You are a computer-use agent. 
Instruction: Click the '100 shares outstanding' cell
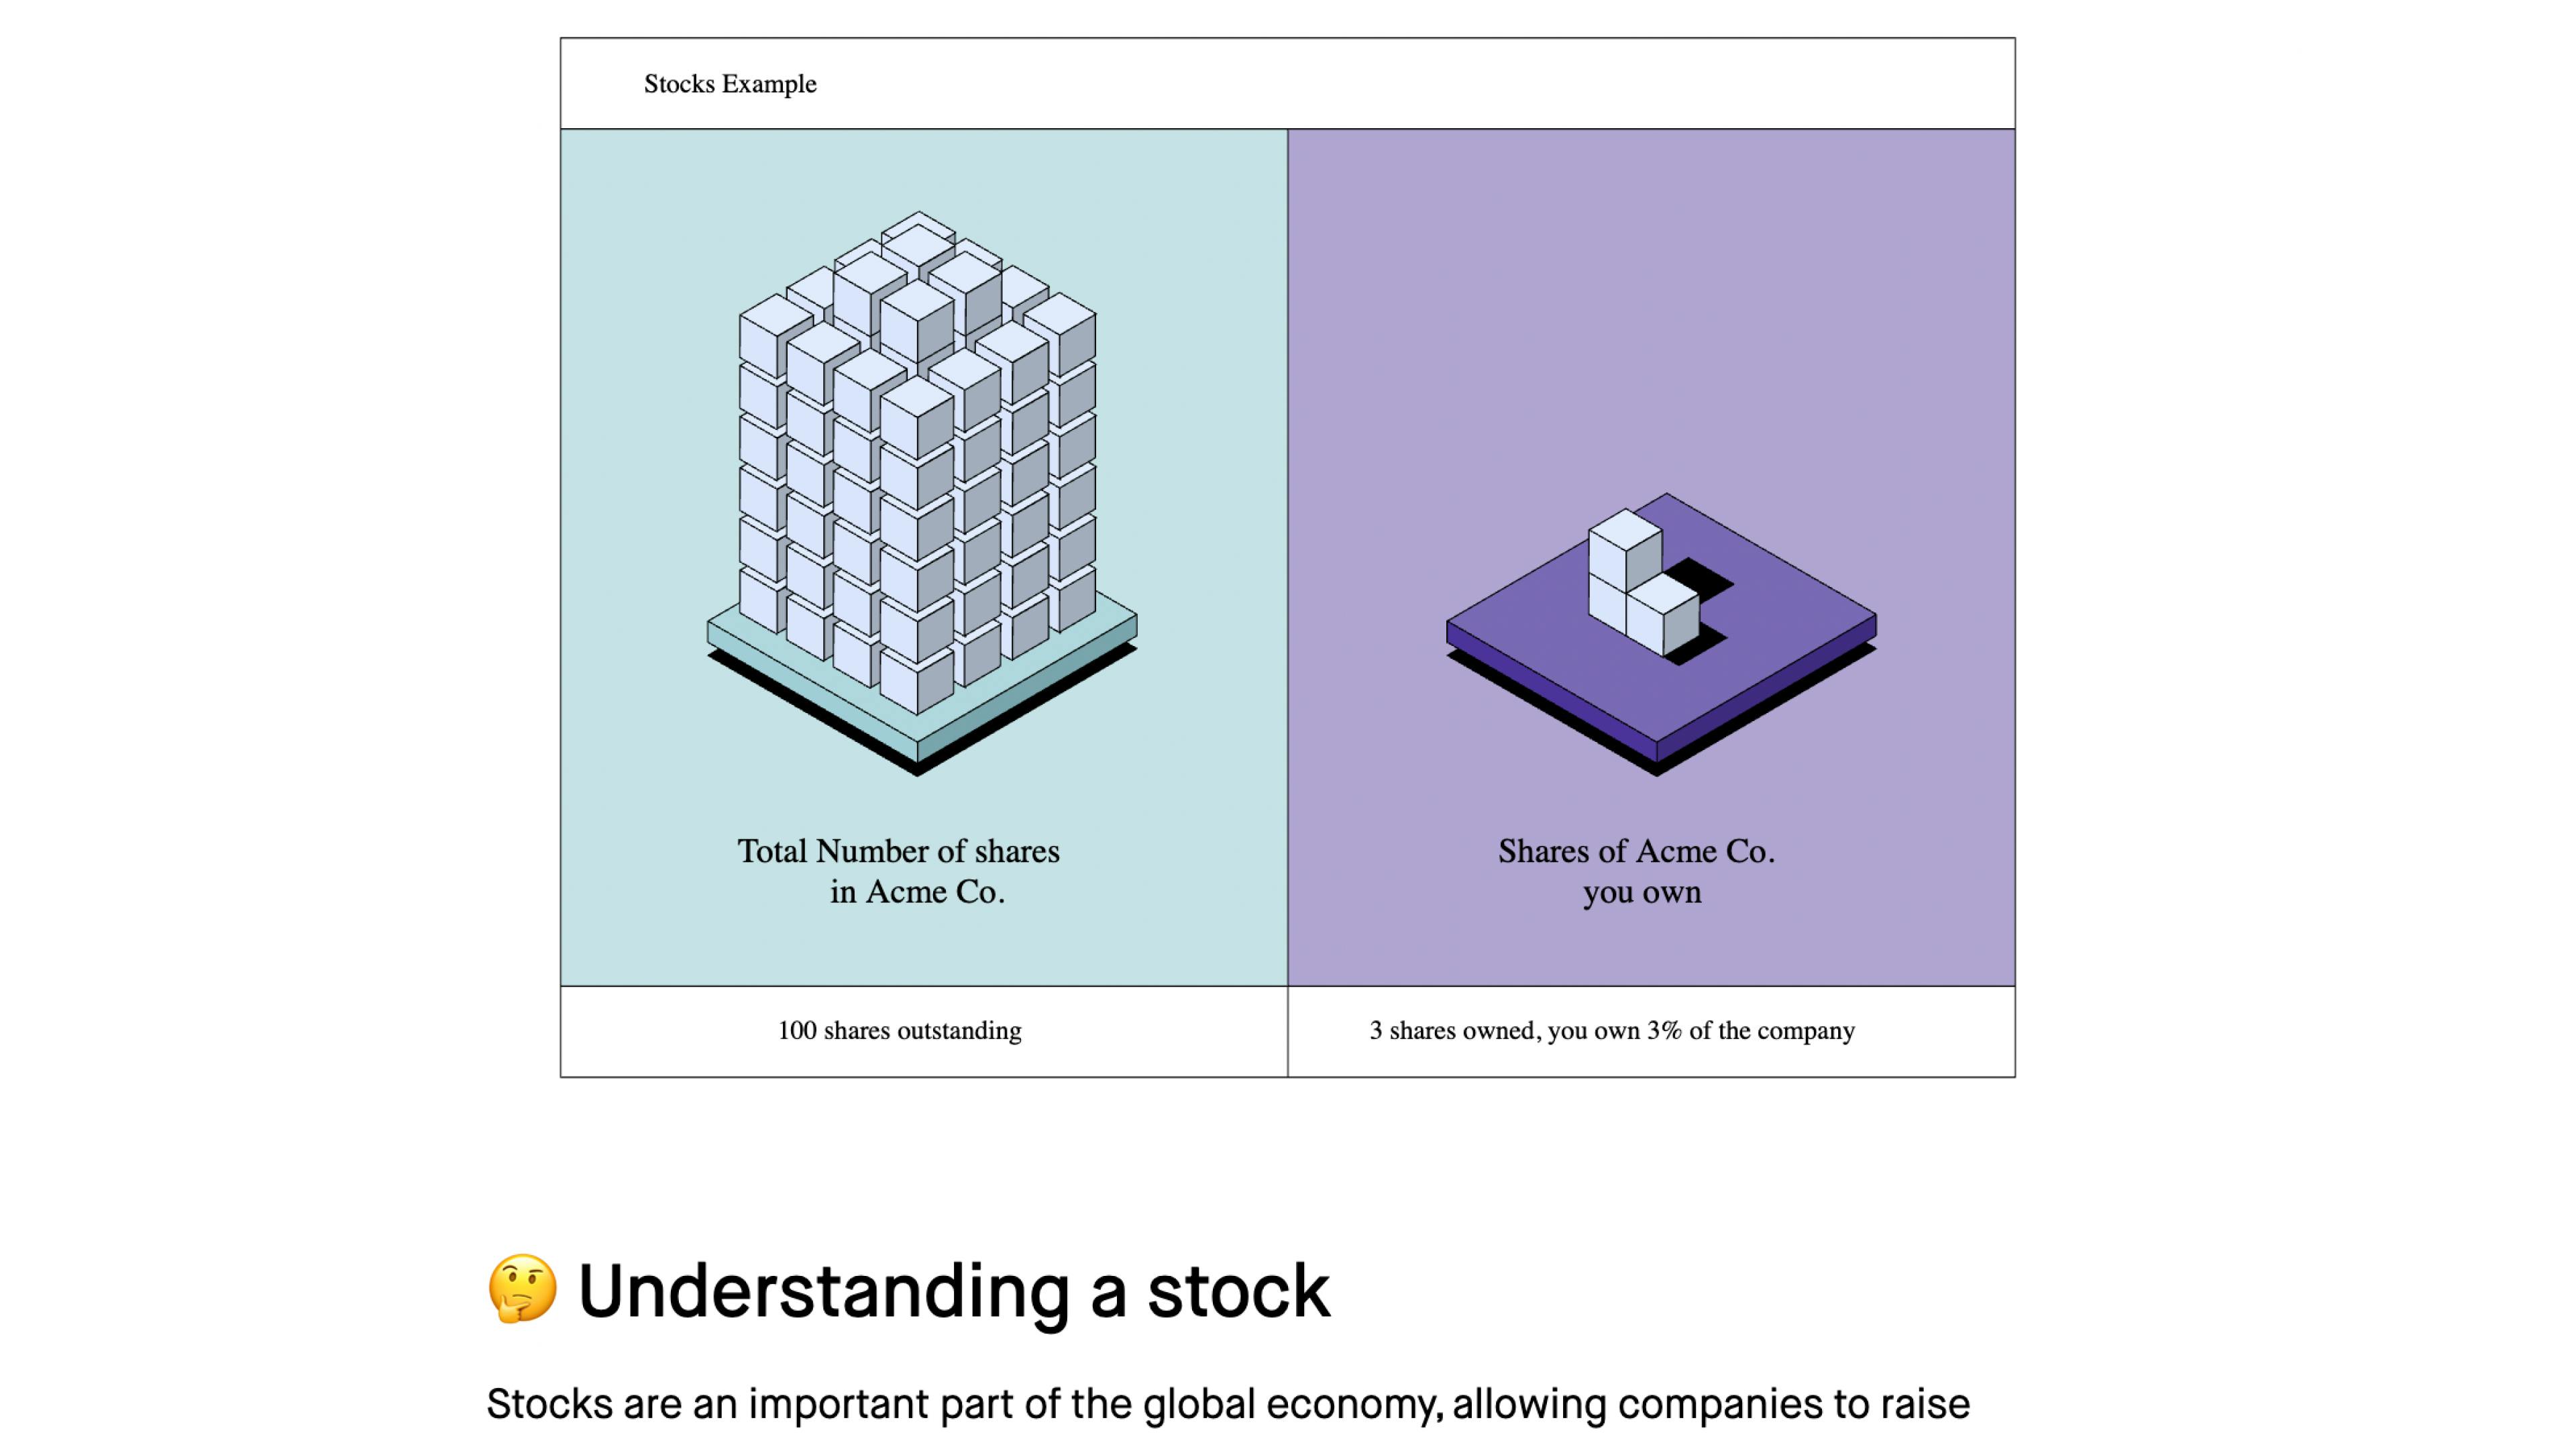pyautogui.click(x=924, y=1031)
